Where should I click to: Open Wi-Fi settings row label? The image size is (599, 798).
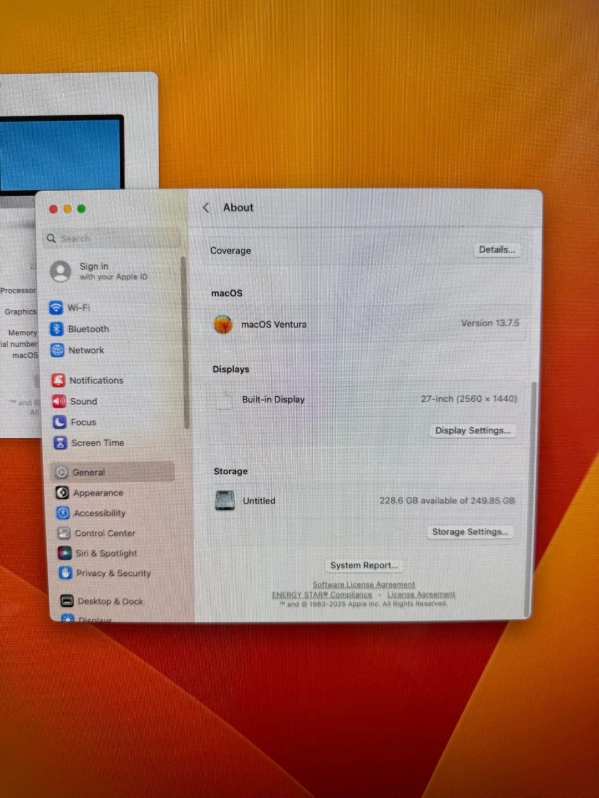(x=79, y=308)
